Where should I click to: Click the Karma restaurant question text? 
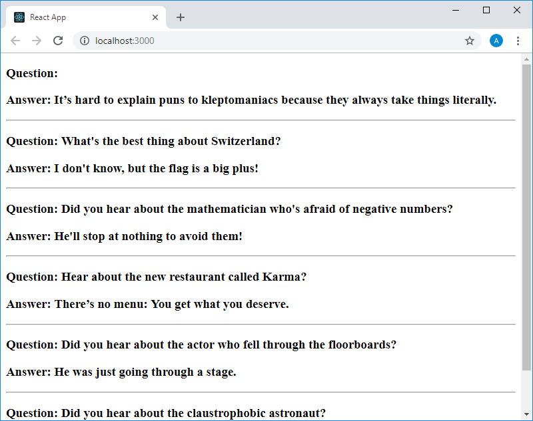click(x=156, y=277)
